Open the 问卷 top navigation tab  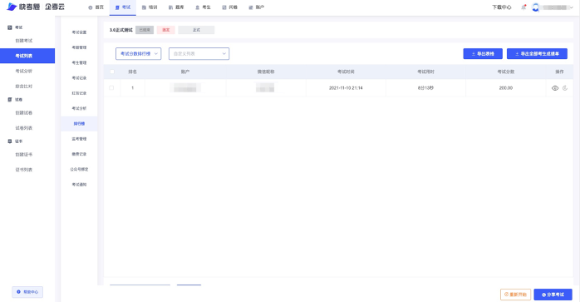(x=229, y=7)
